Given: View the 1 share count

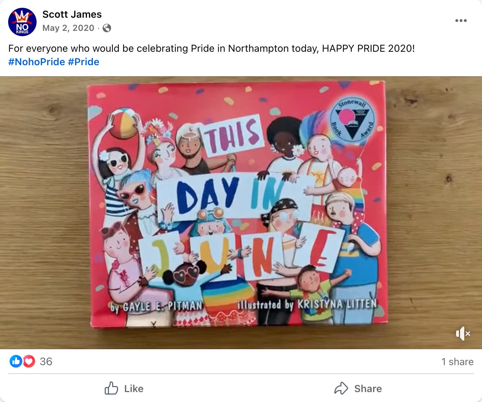Looking at the screenshot, I should tap(457, 362).
